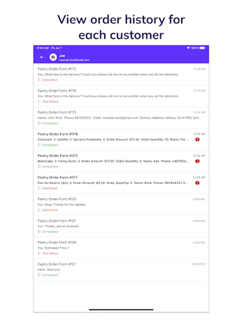242x322 pixels.
Task: Select the Mooncake order summary on #175
Action: tap(113, 161)
